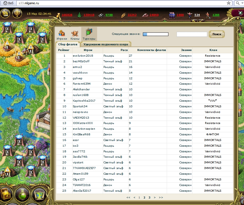
Task: Select the Сбор флагов tab
Action: click(68, 44)
